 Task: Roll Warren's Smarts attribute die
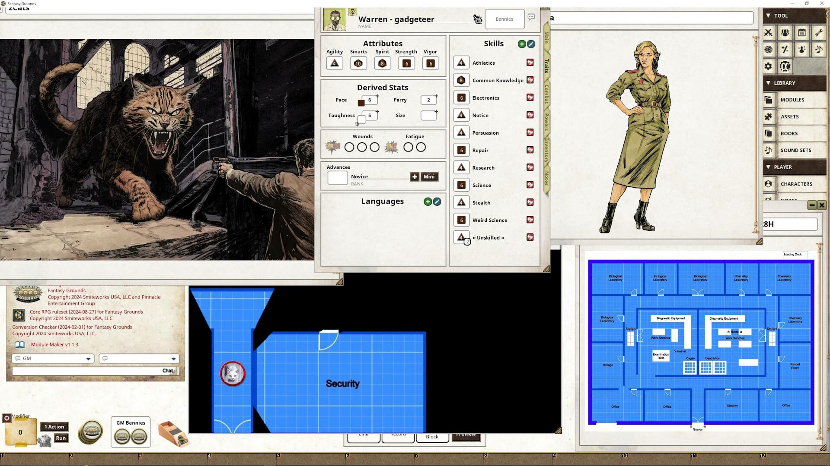click(358, 63)
